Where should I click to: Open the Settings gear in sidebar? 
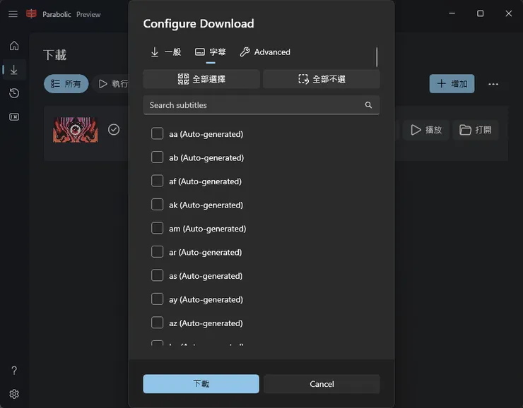pyautogui.click(x=14, y=394)
